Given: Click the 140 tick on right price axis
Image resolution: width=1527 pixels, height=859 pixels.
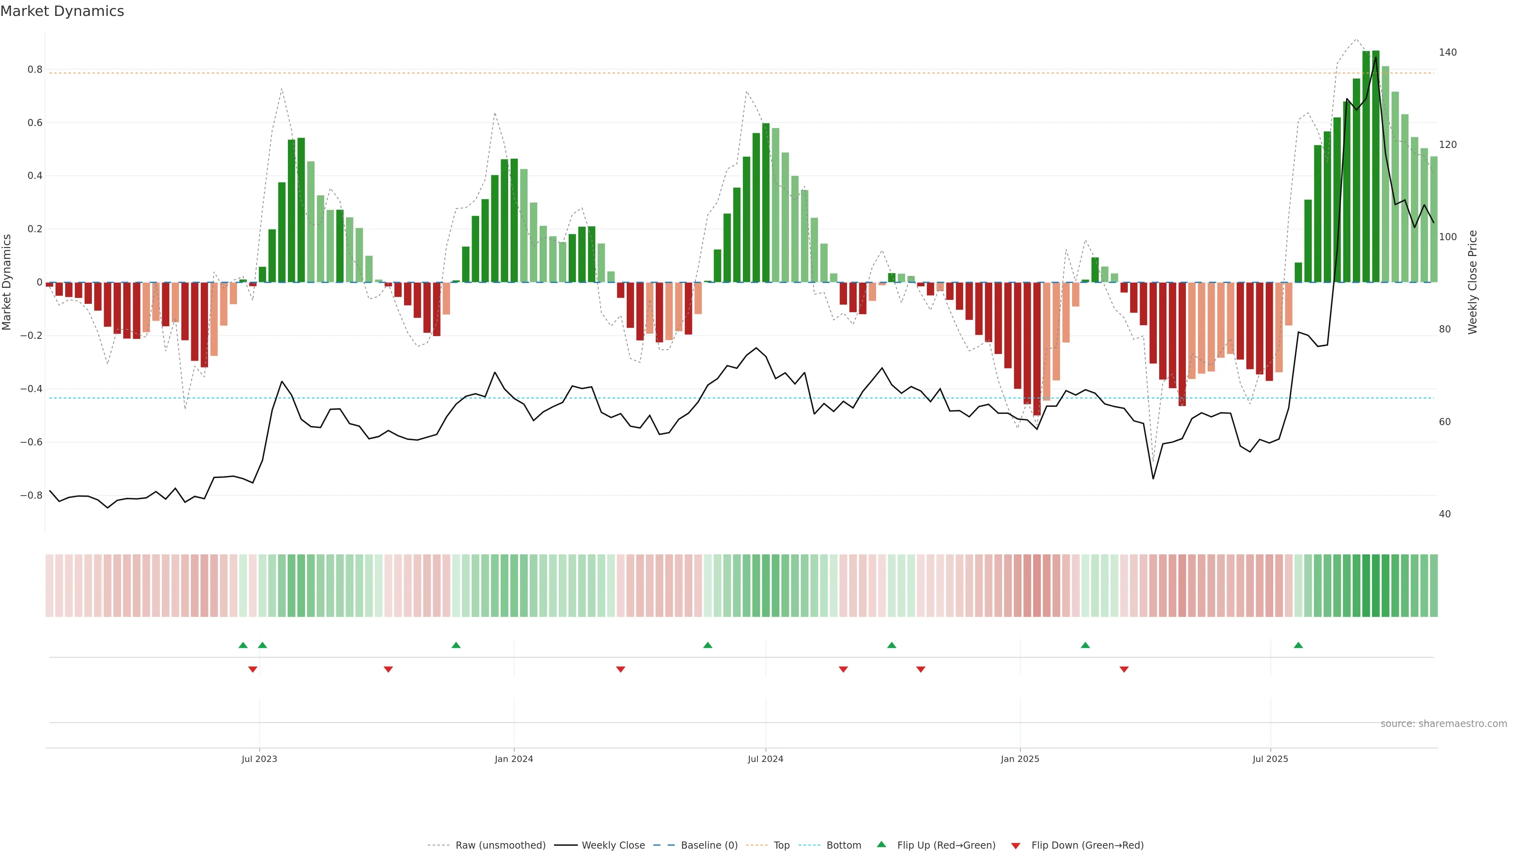Looking at the screenshot, I should pyautogui.click(x=1447, y=52).
